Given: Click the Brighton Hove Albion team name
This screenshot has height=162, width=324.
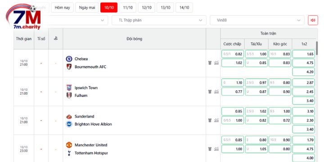Looking at the screenshot, I should pos(93,124).
